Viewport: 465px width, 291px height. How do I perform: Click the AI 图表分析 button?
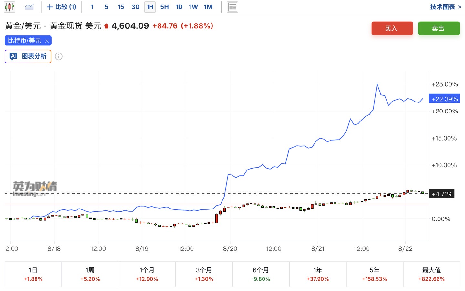pyautogui.click(x=28, y=56)
